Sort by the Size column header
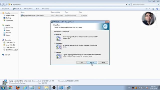Screen dimensions: 160x90 (x=80, y=12)
